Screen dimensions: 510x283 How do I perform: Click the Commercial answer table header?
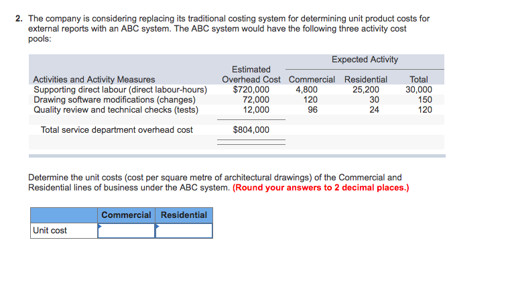(126, 215)
